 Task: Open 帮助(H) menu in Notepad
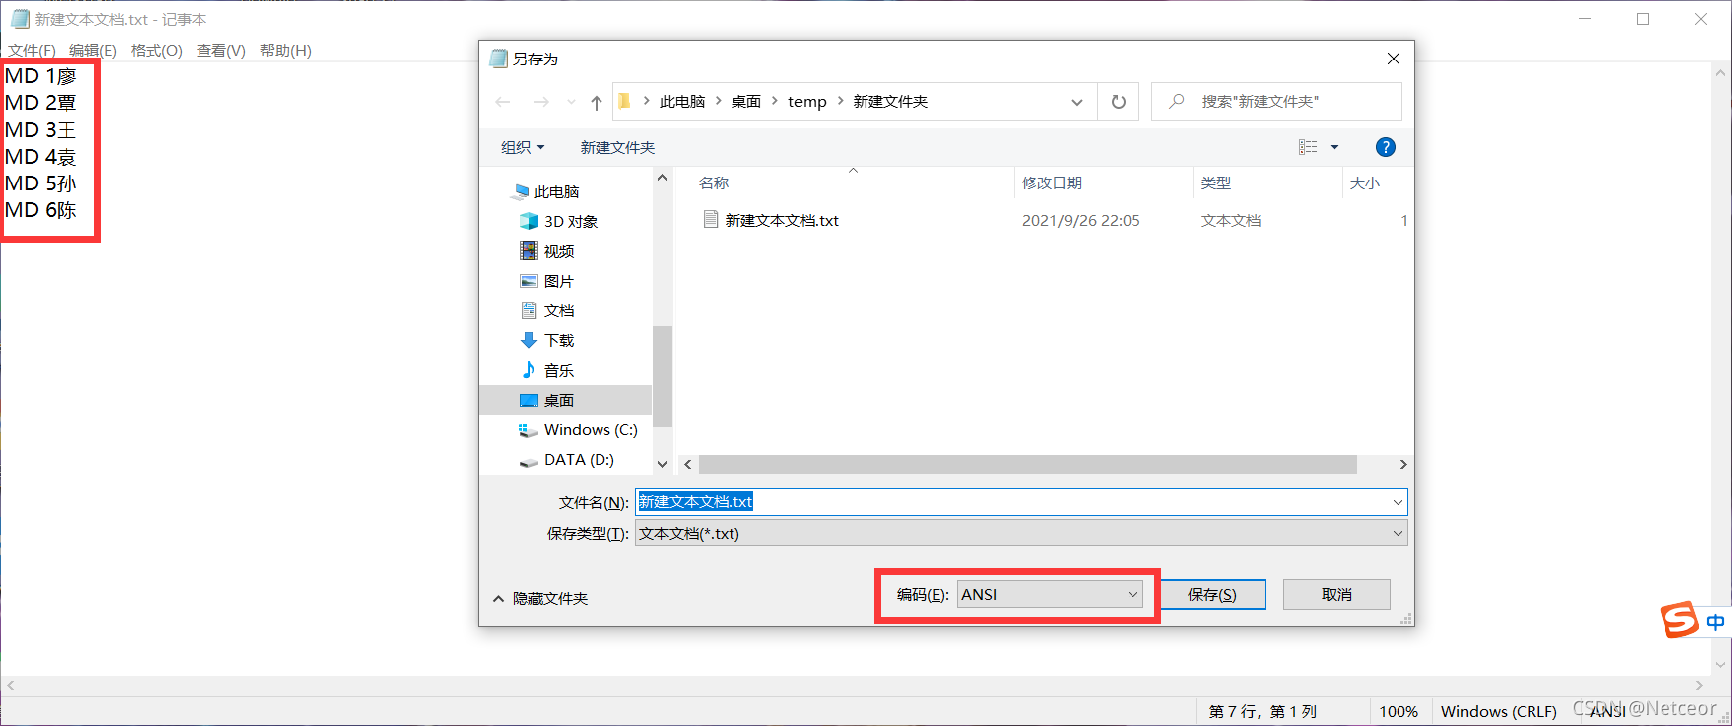[286, 50]
